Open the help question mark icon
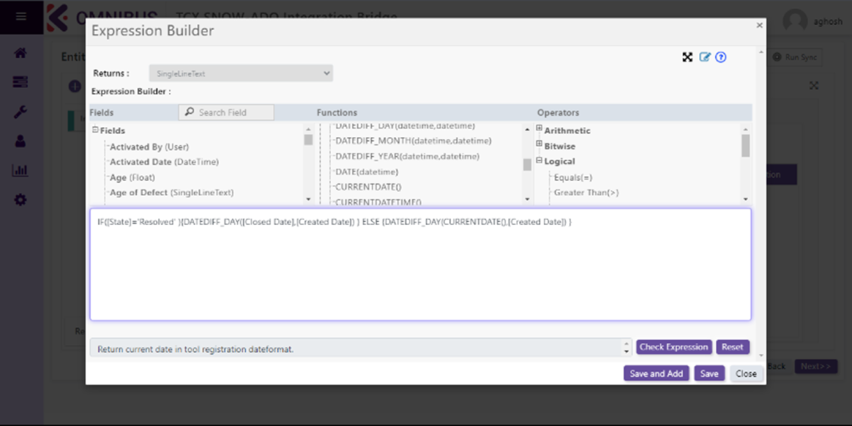Screen dimensions: 852x426 coord(721,57)
